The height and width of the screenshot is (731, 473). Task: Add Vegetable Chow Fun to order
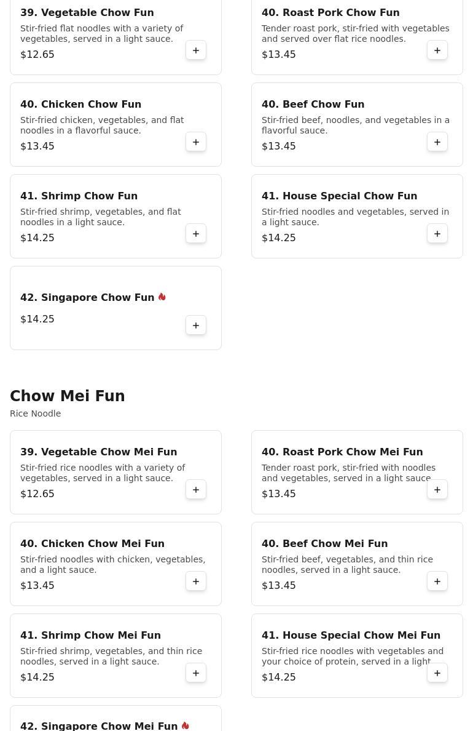(x=196, y=50)
